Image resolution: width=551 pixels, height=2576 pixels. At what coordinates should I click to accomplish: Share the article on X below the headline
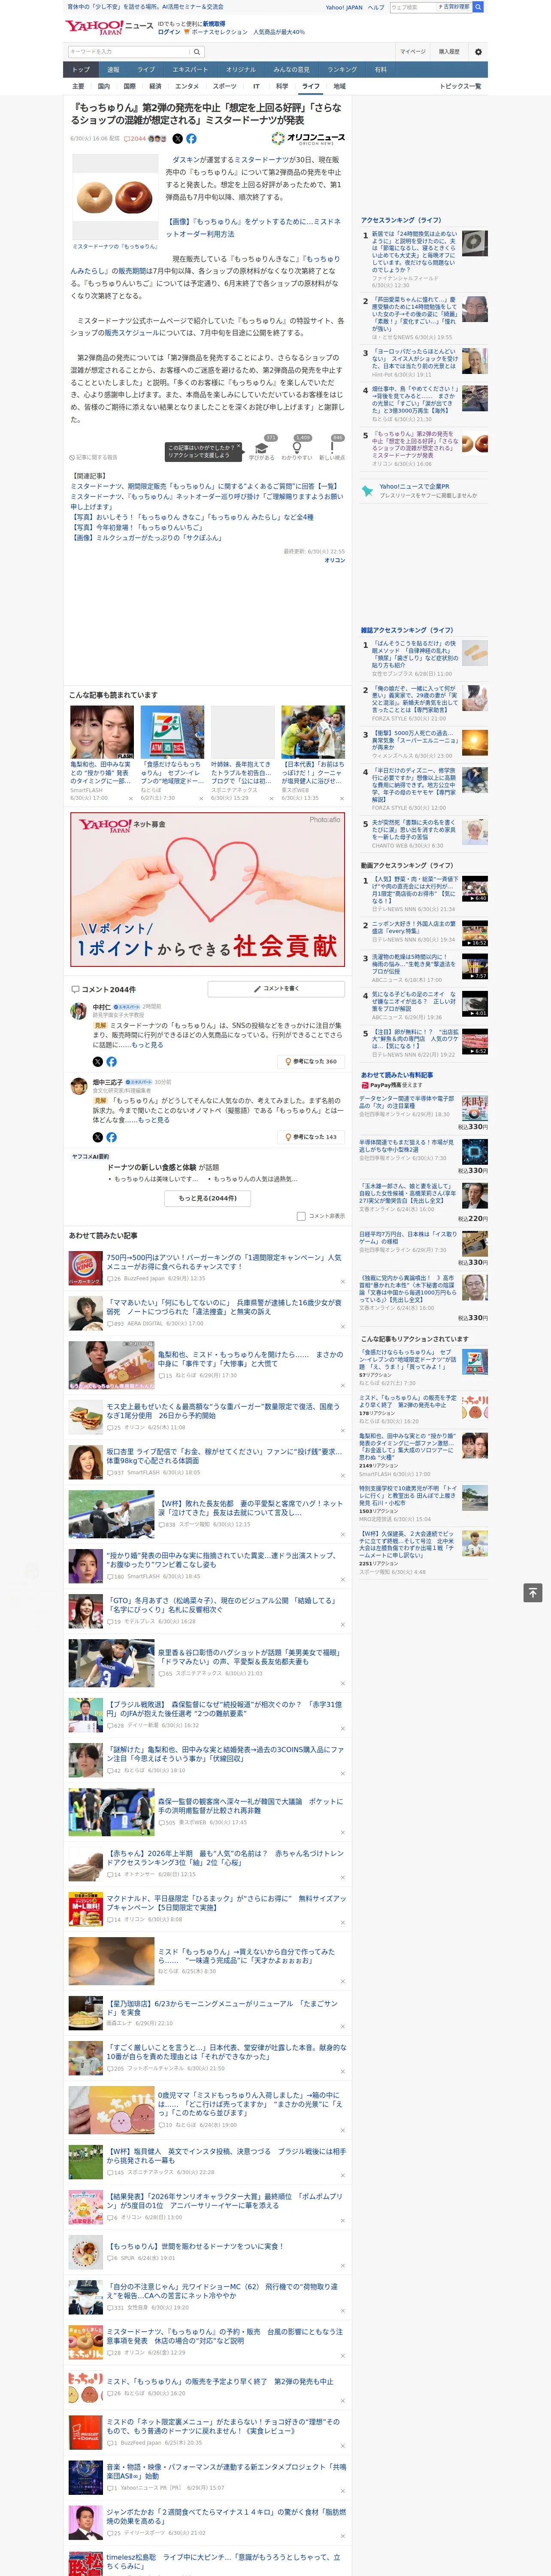point(178,139)
